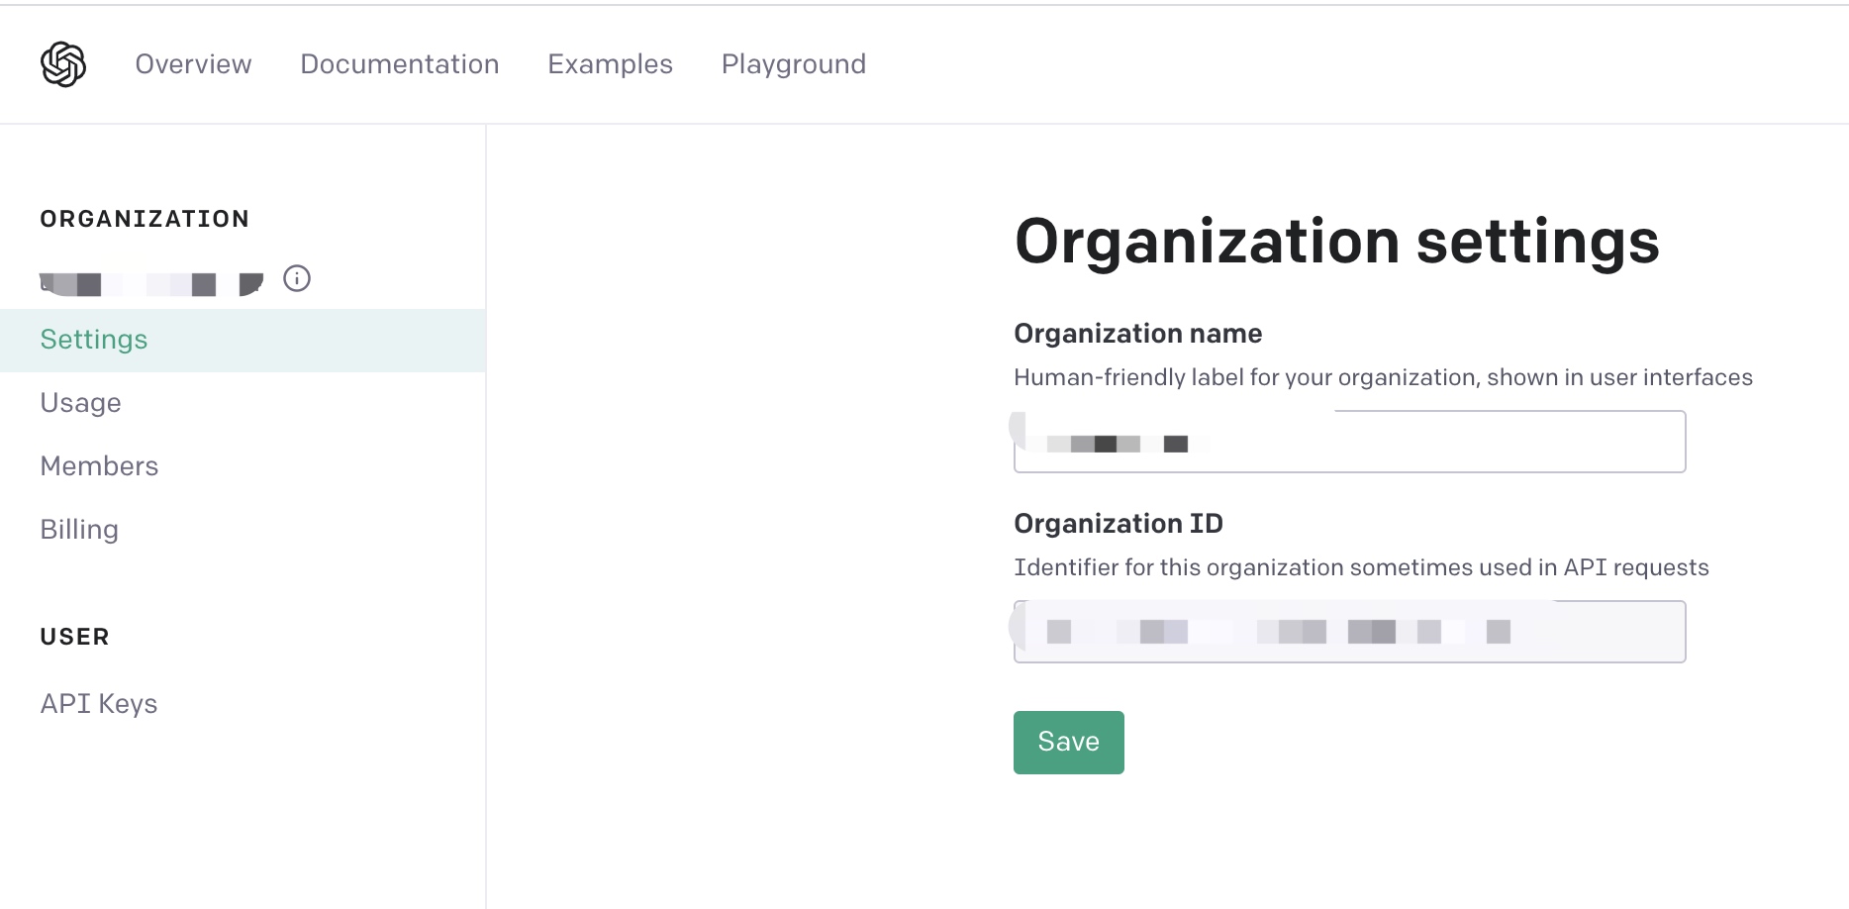View the Usage section
The image size is (1849, 909).
coord(80,403)
